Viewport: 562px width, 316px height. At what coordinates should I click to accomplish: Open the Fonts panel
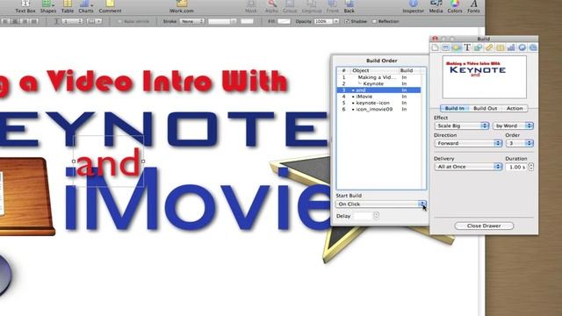coord(473,6)
